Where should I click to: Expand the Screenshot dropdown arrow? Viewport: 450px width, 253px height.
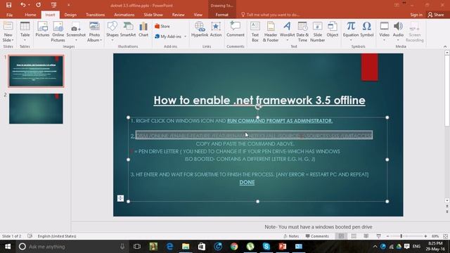coord(76,40)
